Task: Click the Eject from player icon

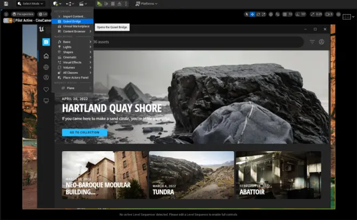Action: (x=120, y=4)
